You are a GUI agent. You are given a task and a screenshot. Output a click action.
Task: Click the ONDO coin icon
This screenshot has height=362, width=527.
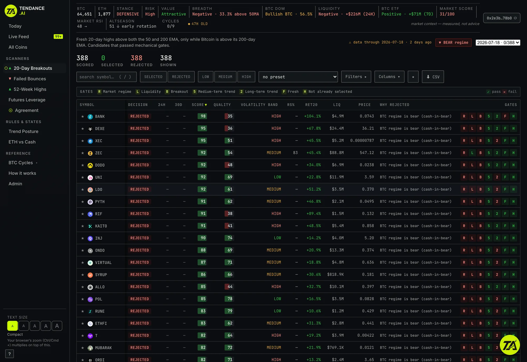tap(90, 250)
